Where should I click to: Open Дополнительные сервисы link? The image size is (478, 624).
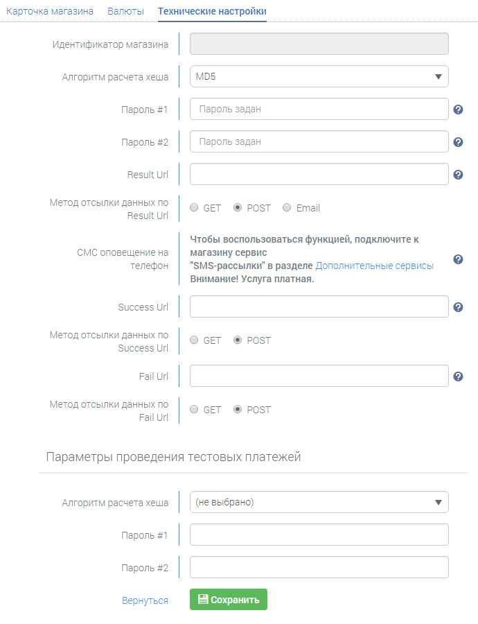(375, 266)
